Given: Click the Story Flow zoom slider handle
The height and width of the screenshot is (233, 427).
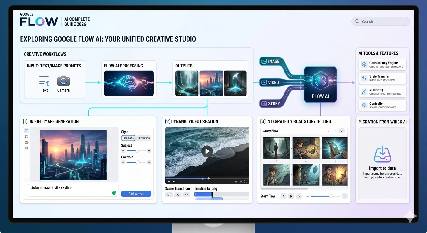Looking at the screenshot, I should point(331,196).
